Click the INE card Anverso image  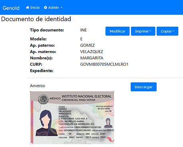coord(72,118)
